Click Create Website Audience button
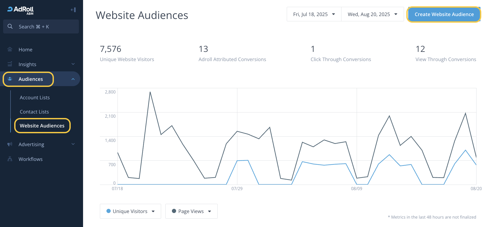 pos(444,14)
